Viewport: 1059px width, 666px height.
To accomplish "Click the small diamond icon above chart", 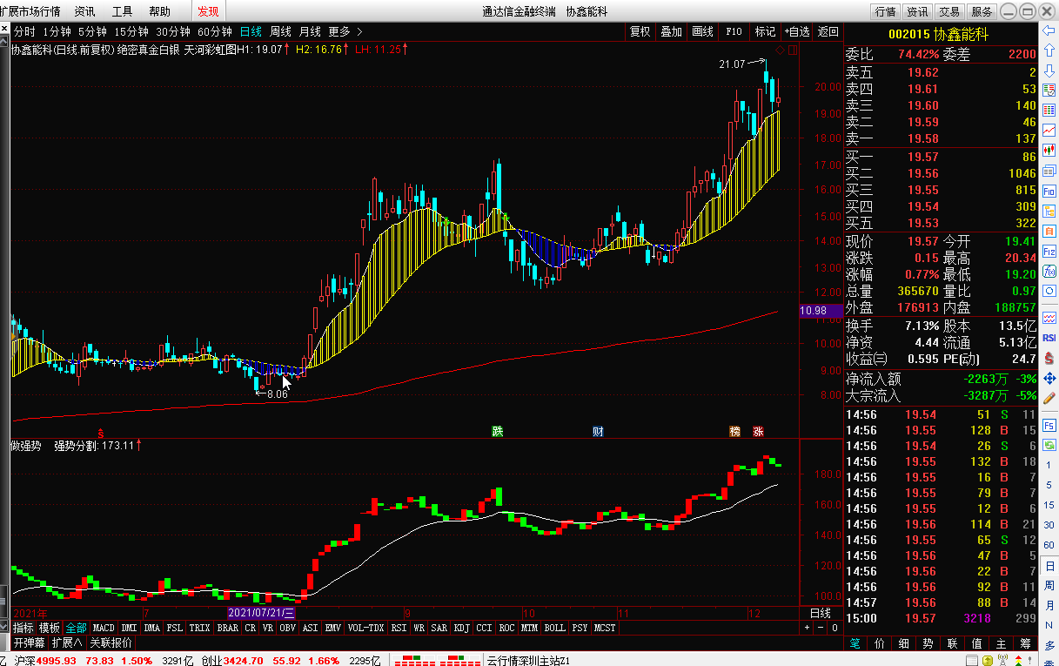I will click(x=780, y=50).
